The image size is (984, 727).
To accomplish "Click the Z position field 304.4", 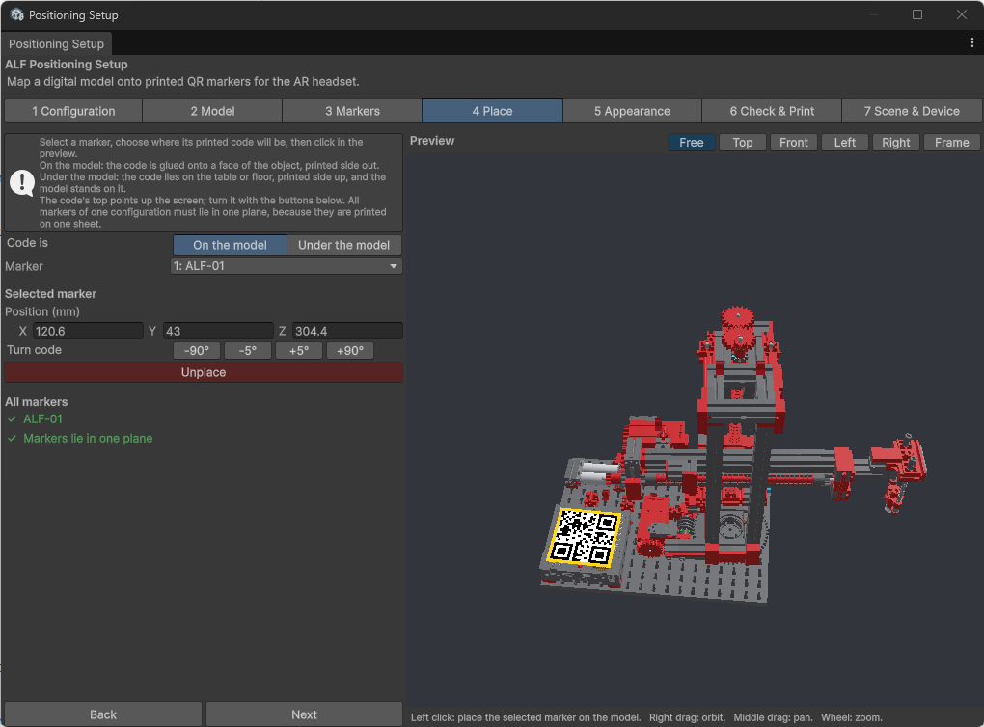I will tap(347, 331).
